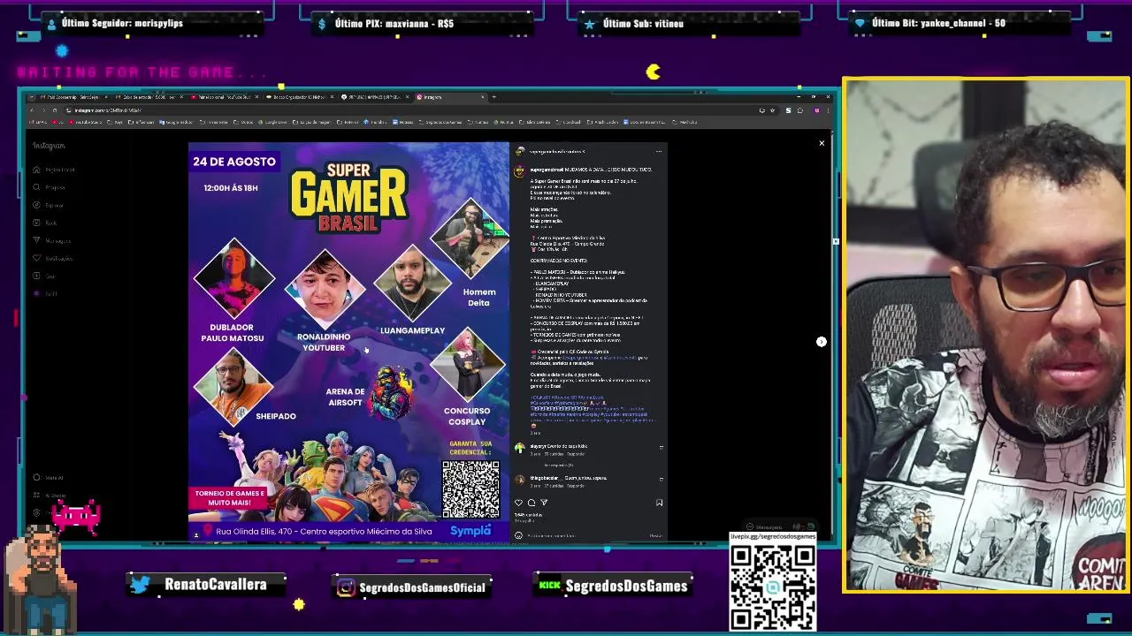Bookmark page with the star icon

[772, 110]
